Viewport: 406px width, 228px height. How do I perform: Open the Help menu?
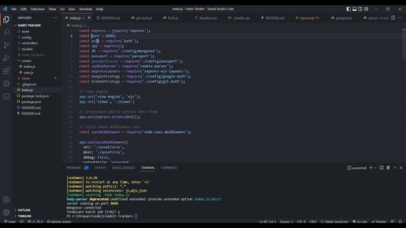(x=100, y=9)
